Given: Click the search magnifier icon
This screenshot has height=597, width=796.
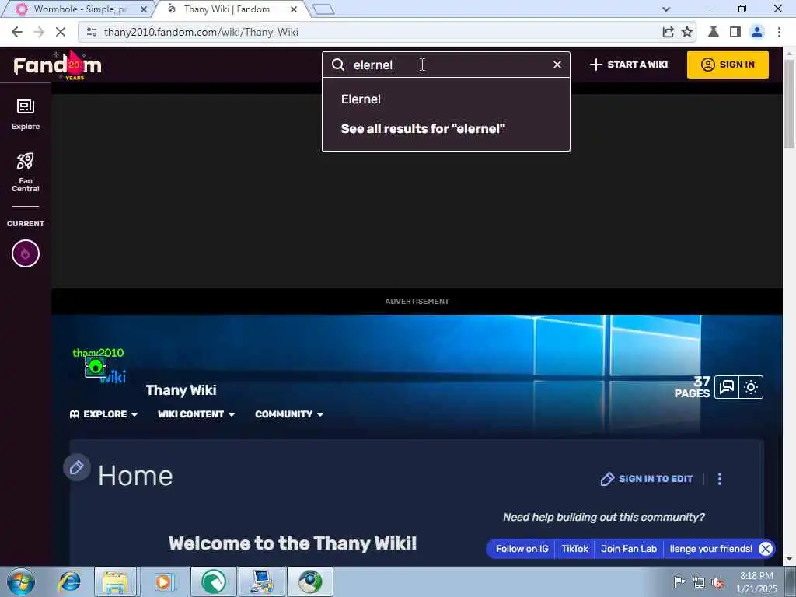Looking at the screenshot, I should (338, 65).
